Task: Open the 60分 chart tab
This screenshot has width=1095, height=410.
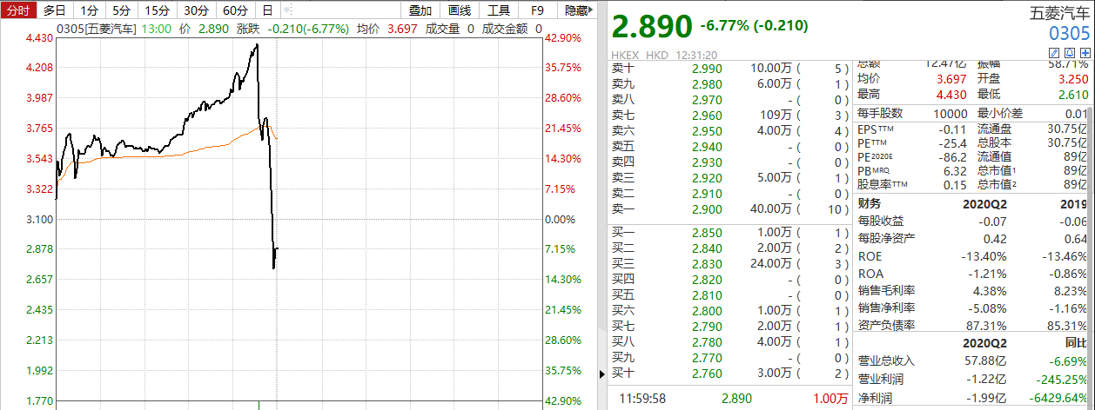Action: click(235, 10)
